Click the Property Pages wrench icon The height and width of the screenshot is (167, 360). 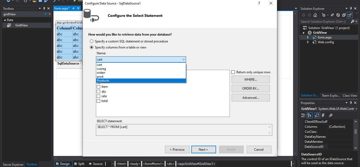[x=331, y=115]
